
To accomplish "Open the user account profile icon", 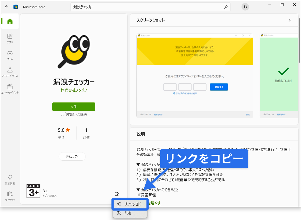I will click(245, 7).
